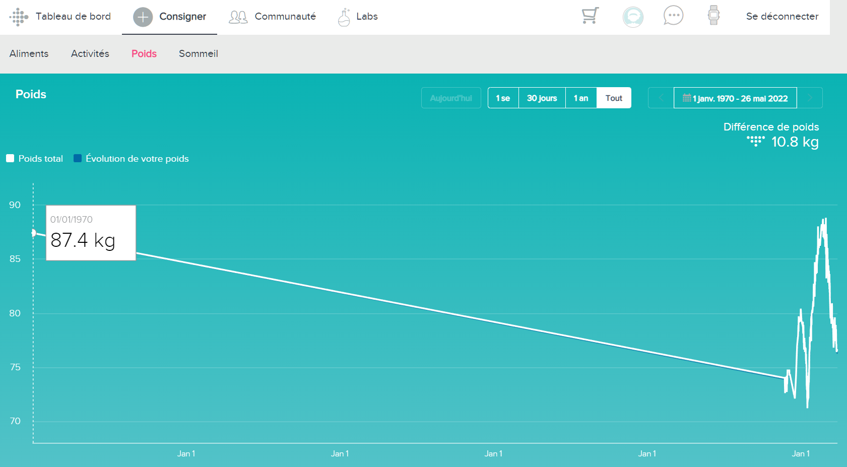The height and width of the screenshot is (467, 847).
Task: Click the Différence de poids label
Action: tap(771, 126)
